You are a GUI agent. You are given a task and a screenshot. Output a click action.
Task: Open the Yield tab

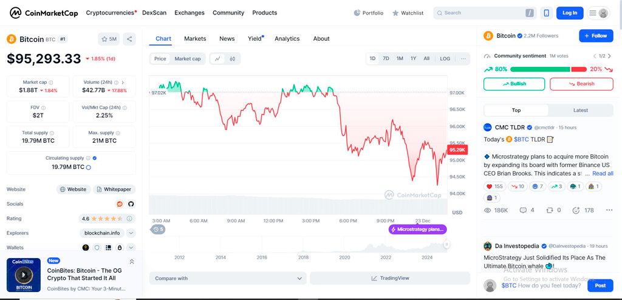pyautogui.click(x=256, y=39)
